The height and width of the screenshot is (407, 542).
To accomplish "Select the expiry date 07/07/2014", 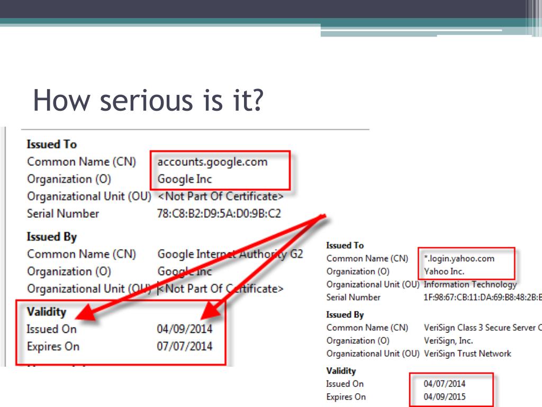I will click(185, 346).
